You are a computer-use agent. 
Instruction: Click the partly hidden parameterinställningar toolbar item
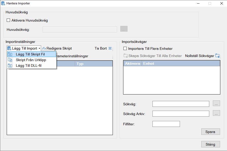click(72, 56)
